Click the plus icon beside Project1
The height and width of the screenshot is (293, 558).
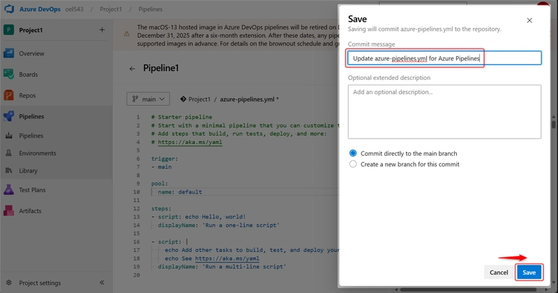(x=102, y=30)
